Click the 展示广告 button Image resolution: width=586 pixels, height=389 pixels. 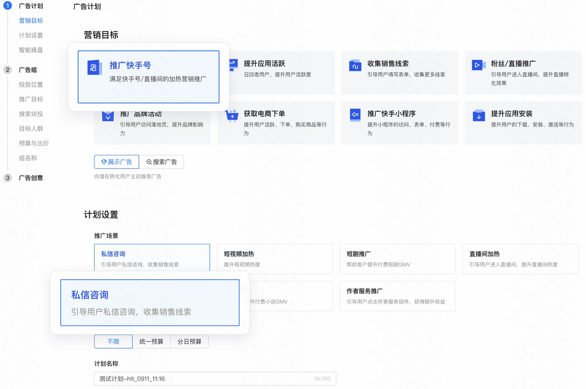(x=116, y=162)
